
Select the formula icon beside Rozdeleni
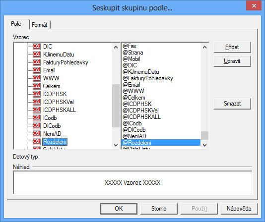click(36, 141)
